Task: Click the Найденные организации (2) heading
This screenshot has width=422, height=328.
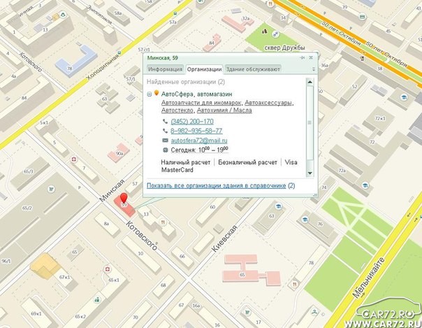Action: (x=186, y=82)
